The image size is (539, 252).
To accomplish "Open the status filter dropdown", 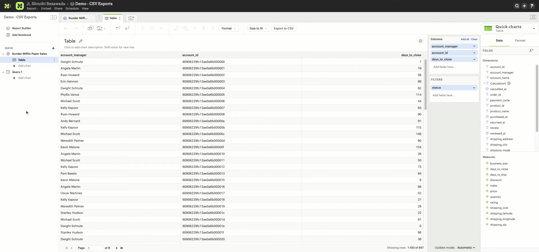I will 474,88.
